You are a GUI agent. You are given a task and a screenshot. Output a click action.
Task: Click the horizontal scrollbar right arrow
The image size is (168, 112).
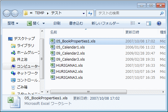coord(163,92)
